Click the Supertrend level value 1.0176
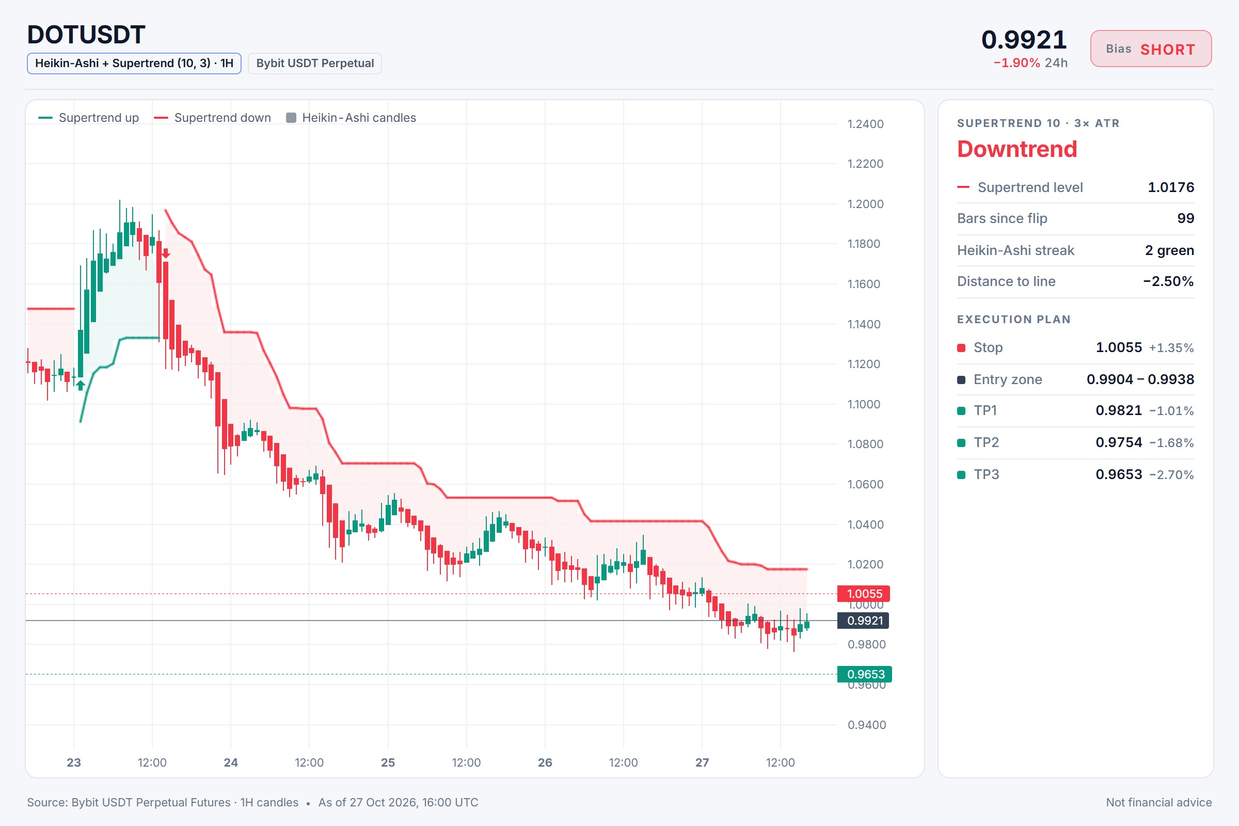The image size is (1239, 826). pos(1170,187)
